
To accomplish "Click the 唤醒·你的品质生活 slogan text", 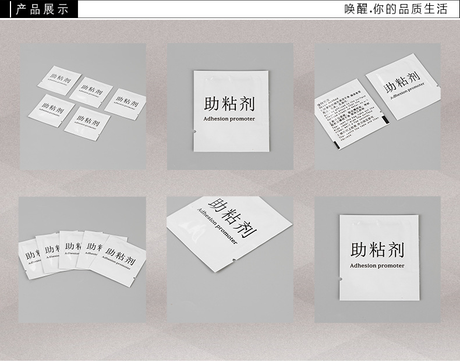I will 396,9.
